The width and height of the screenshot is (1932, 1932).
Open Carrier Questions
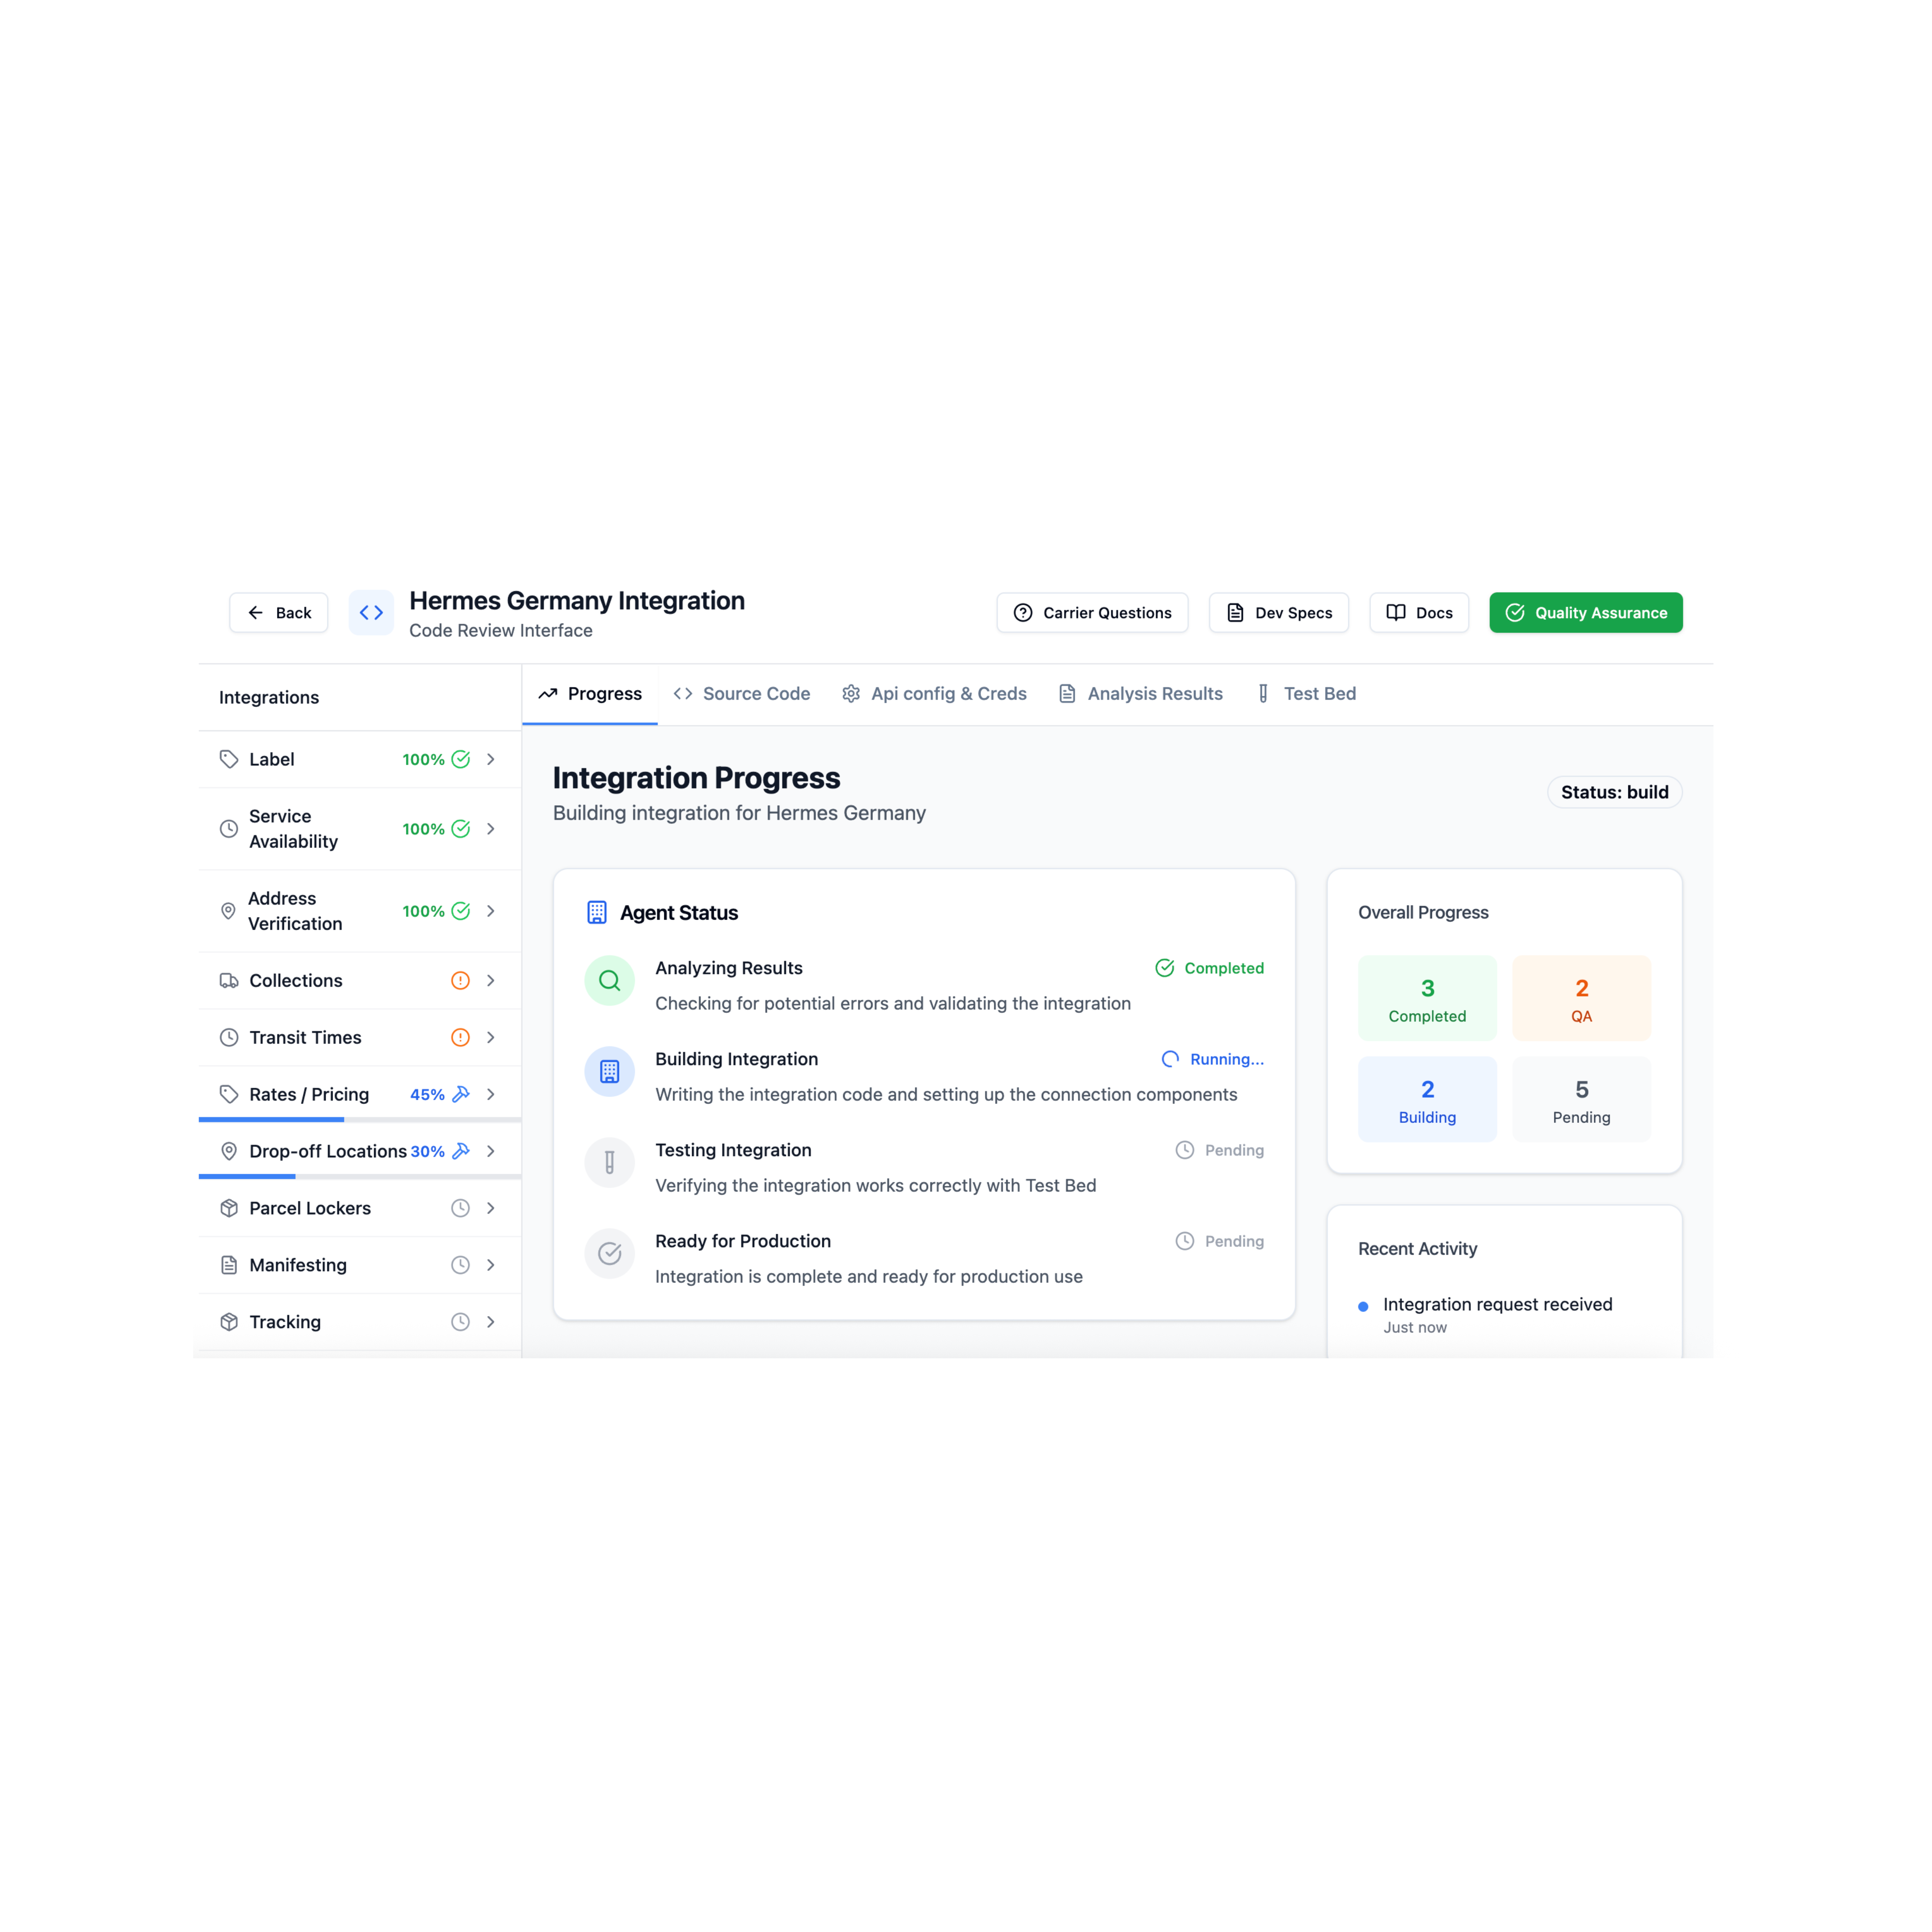click(1092, 613)
